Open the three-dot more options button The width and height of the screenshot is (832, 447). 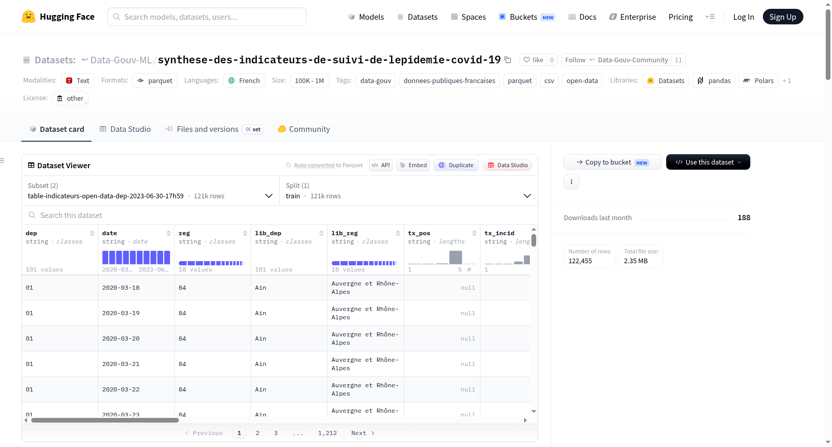click(x=571, y=182)
